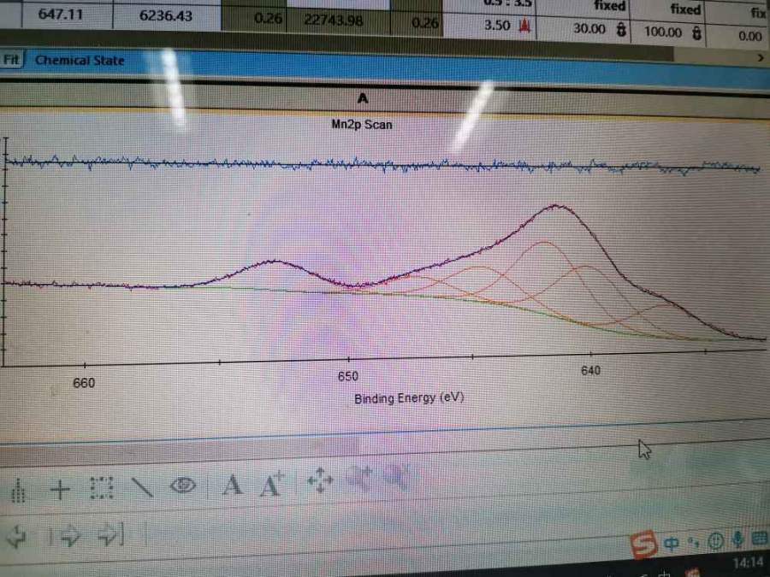Click the left arrow navigation icon
Viewport: 770px width, 577px height.
pyautogui.click(x=17, y=536)
